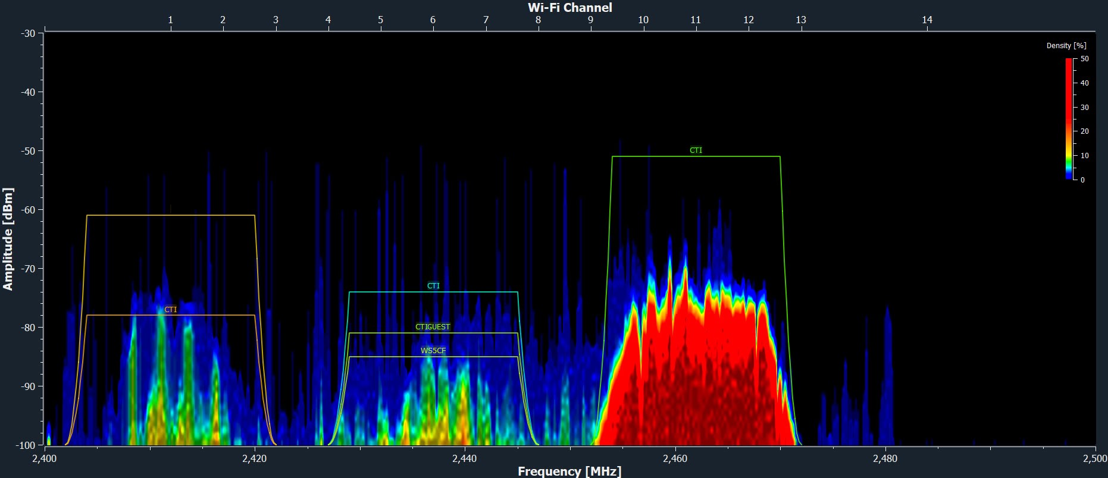Click Wi-Fi channel 14 tick label
The height and width of the screenshot is (478, 1108).
[927, 20]
